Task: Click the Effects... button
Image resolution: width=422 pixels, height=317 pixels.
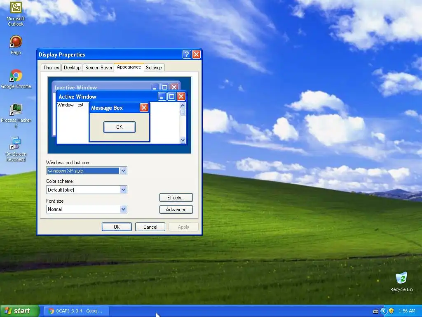Action: coord(176,198)
